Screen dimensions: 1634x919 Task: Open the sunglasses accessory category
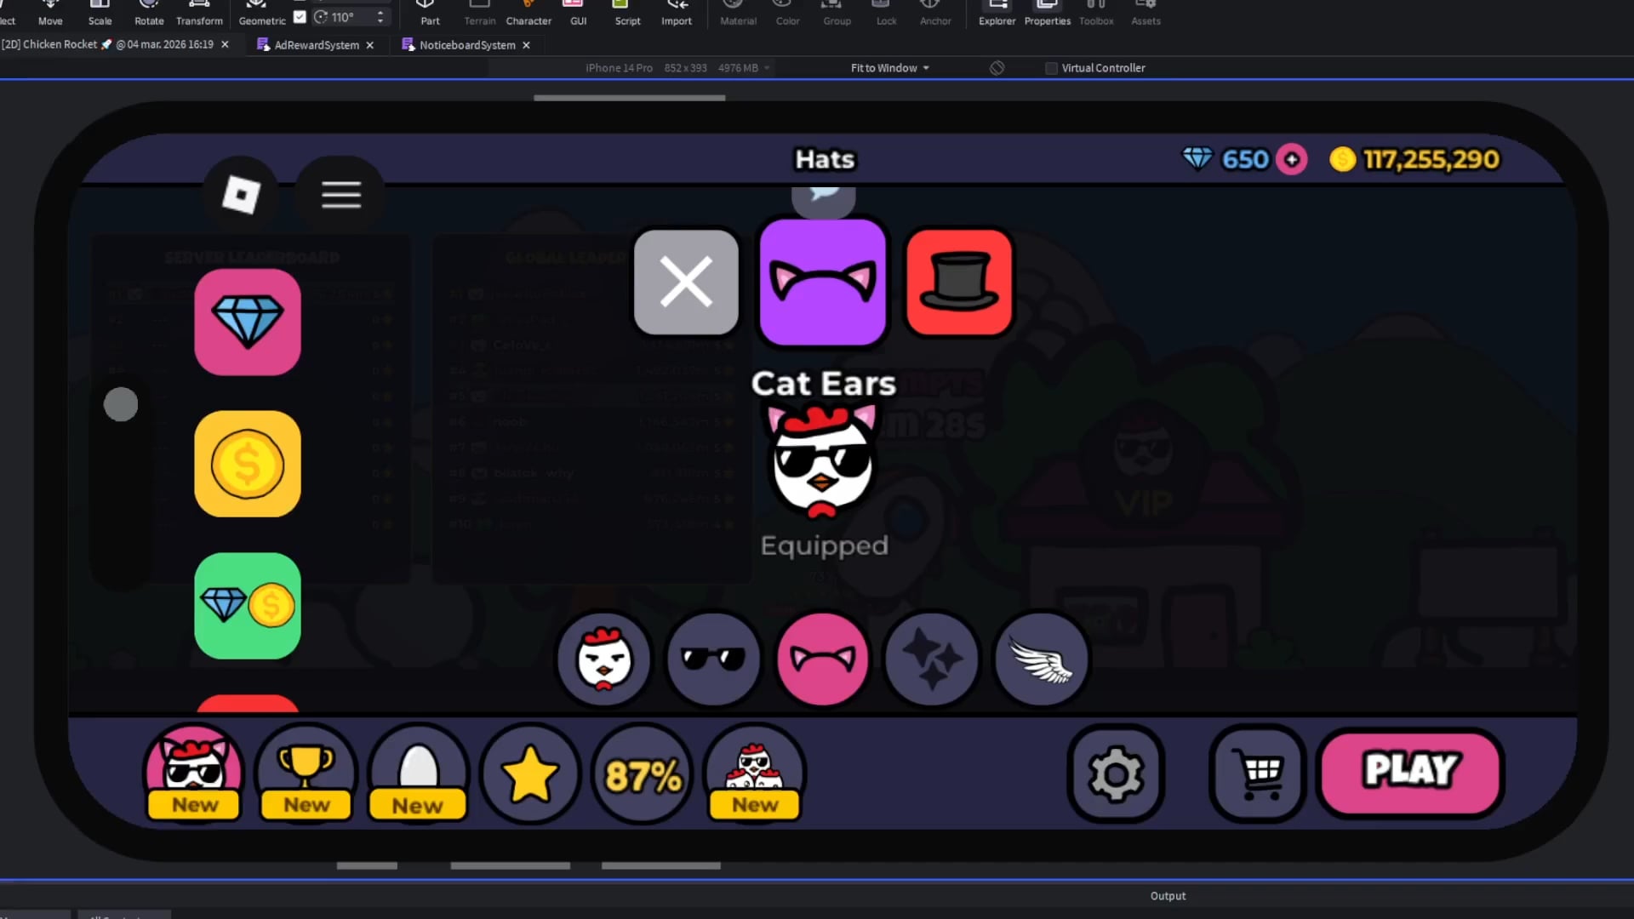(713, 659)
